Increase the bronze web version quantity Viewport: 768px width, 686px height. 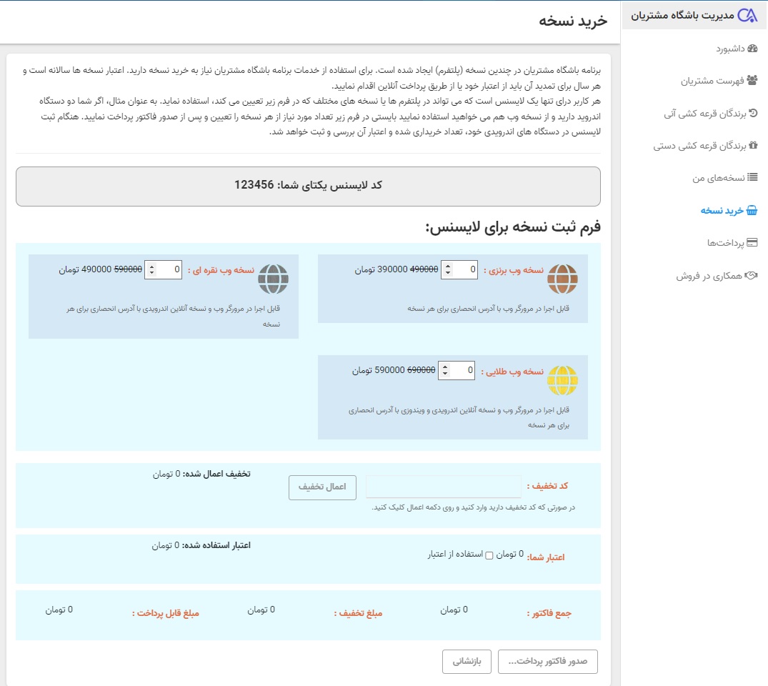447,267
